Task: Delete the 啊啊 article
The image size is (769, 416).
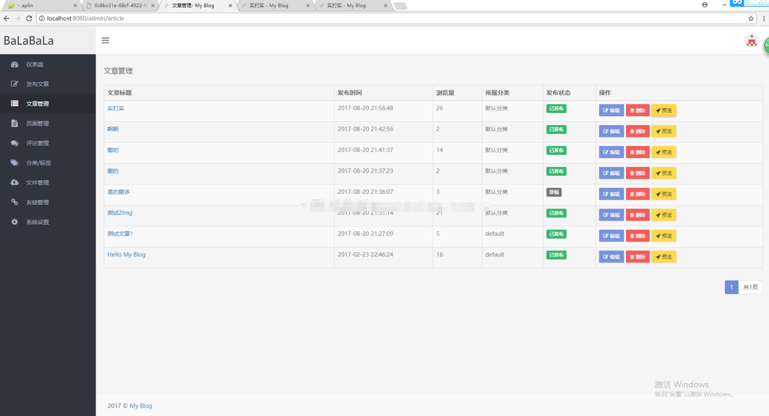Action: click(x=637, y=131)
